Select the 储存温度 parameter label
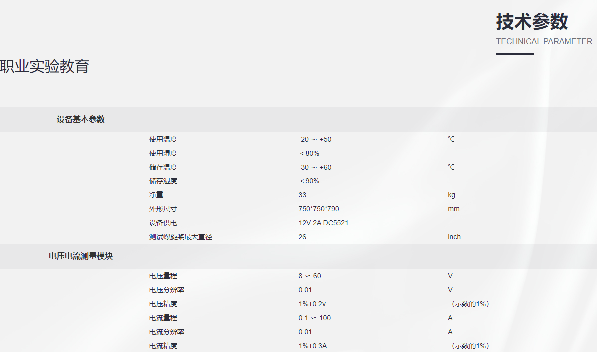 click(x=163, y=167)
